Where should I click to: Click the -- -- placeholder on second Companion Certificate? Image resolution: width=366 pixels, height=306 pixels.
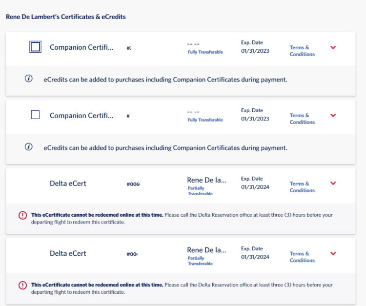click(x=193, y=112)
